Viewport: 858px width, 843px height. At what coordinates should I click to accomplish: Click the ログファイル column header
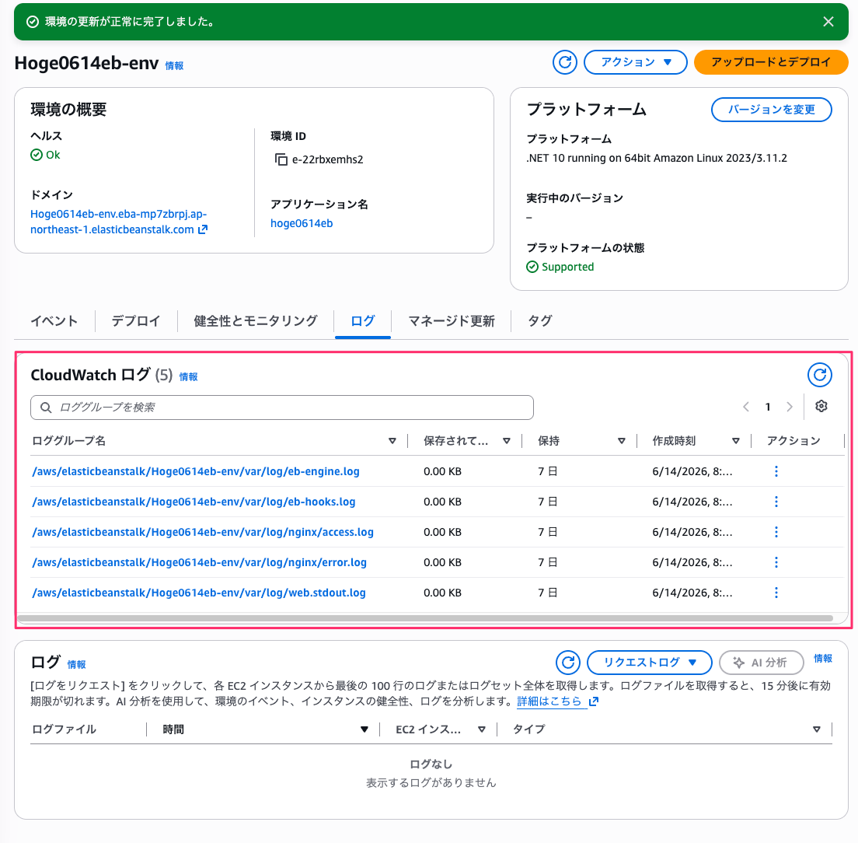tap(64, 729)
